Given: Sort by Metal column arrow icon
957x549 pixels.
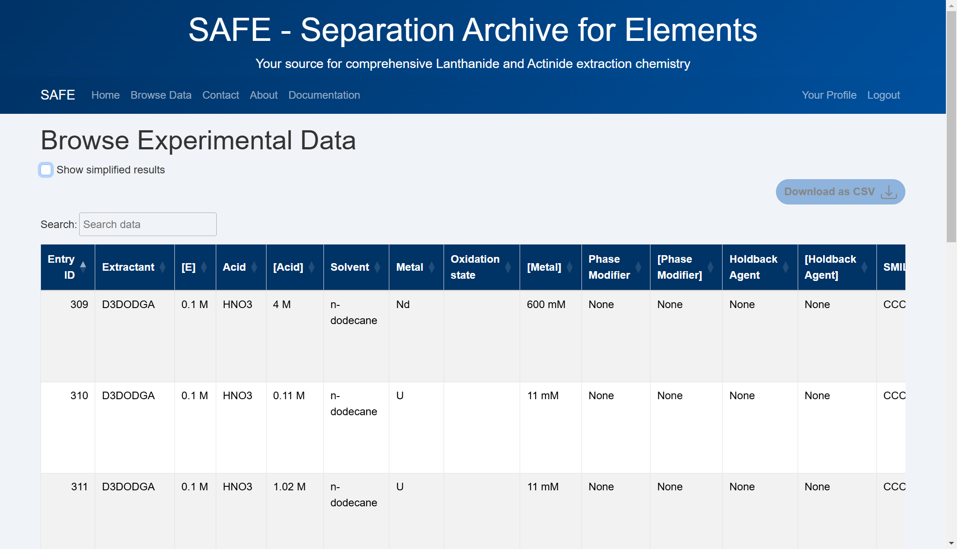Looking at the screenshot, I should click(431, 267).
